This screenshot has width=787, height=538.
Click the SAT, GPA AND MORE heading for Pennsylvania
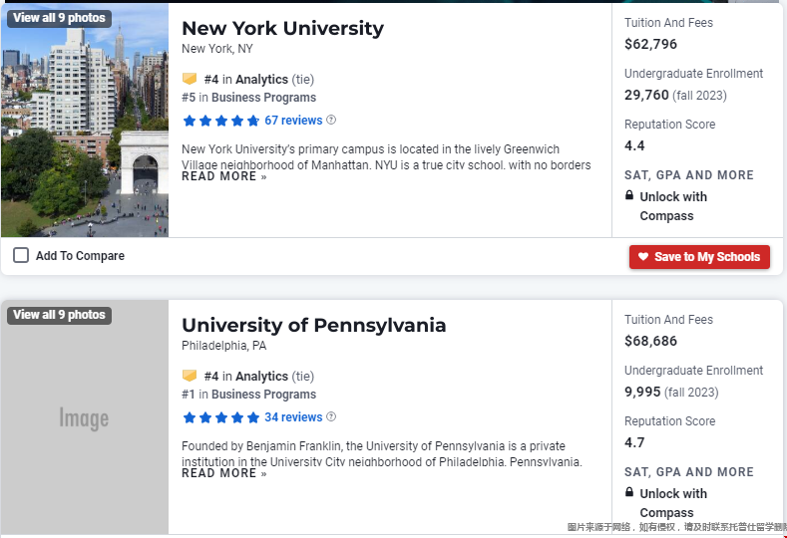coord(688,472)
